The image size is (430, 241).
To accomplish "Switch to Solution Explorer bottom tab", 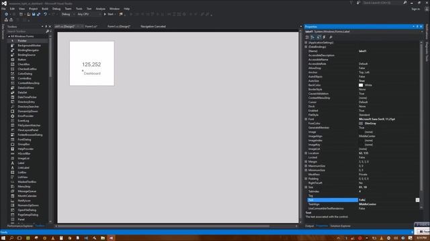I will [341, 226].
